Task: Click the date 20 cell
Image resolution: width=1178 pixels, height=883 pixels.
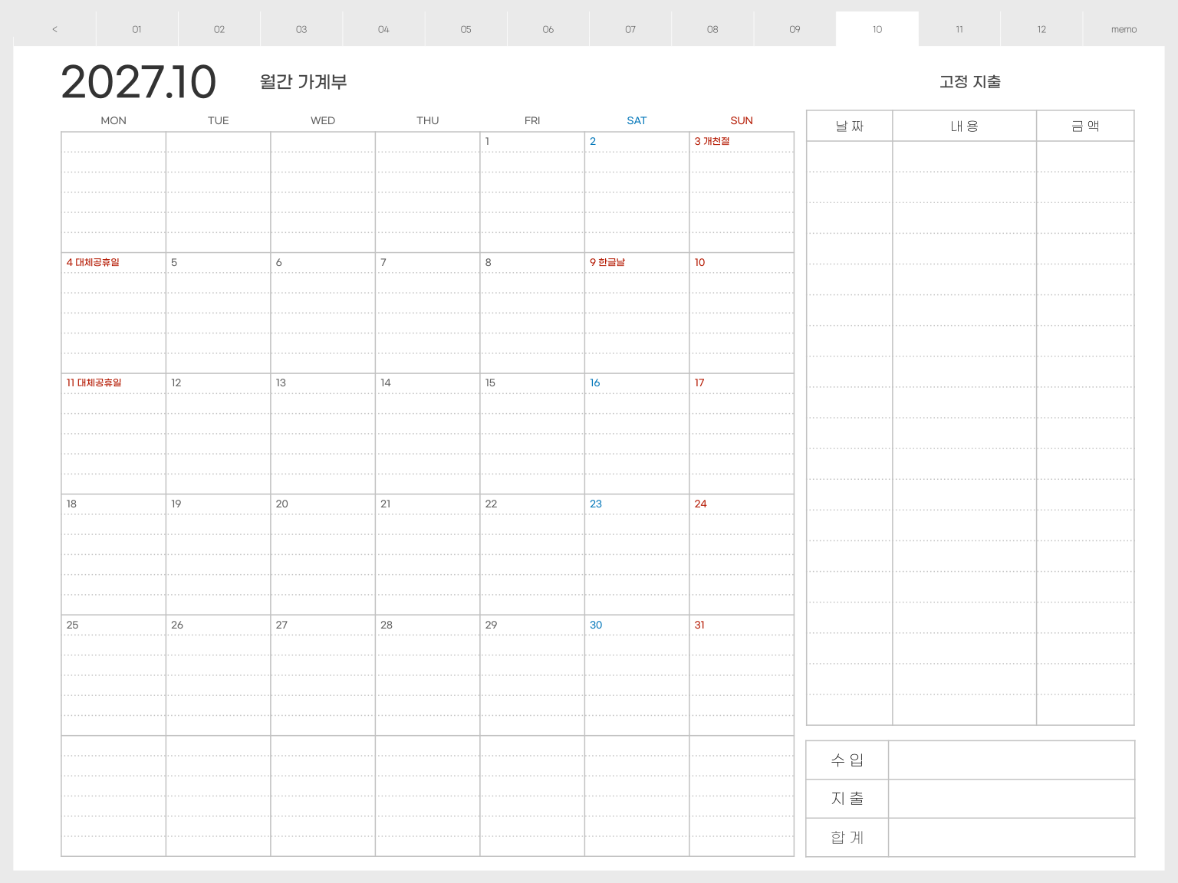Action: (323, 554)
